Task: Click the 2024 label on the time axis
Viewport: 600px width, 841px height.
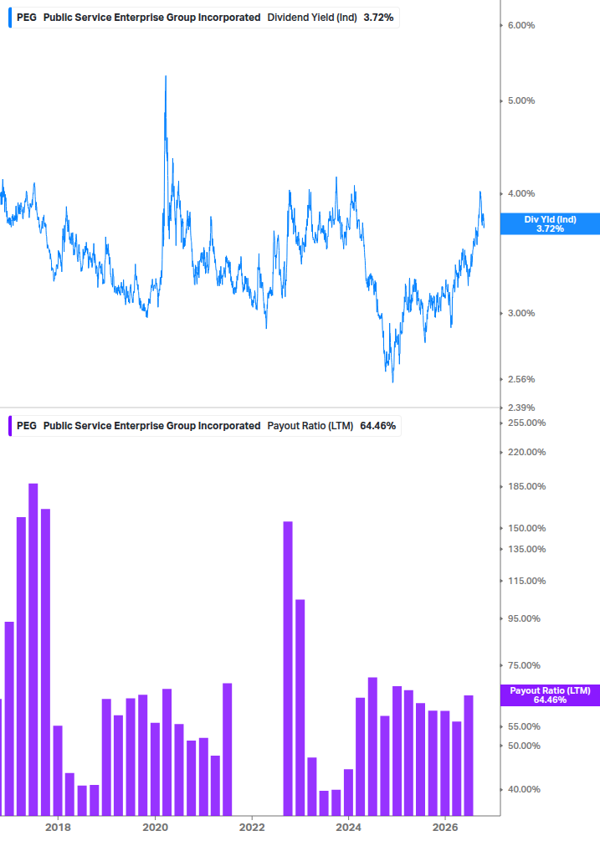Action: pos(348,828)
